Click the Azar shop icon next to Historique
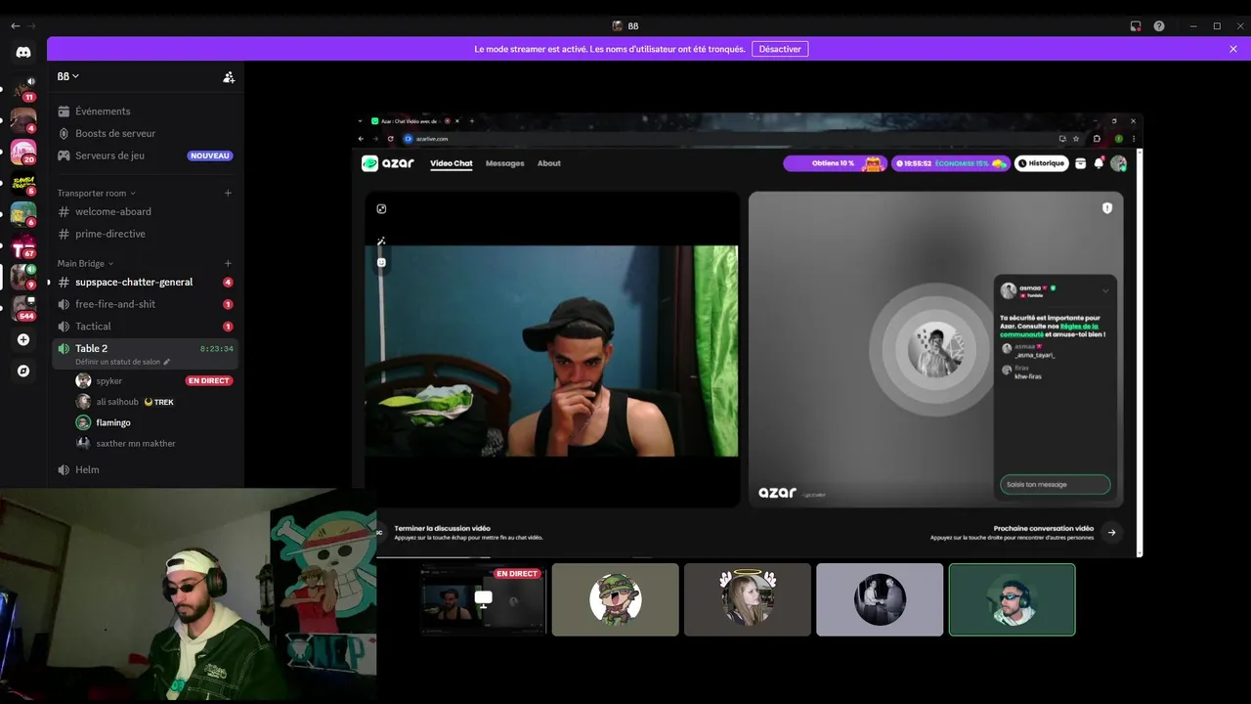The height and width of the screenshot is (704, 1251). 1080,163
